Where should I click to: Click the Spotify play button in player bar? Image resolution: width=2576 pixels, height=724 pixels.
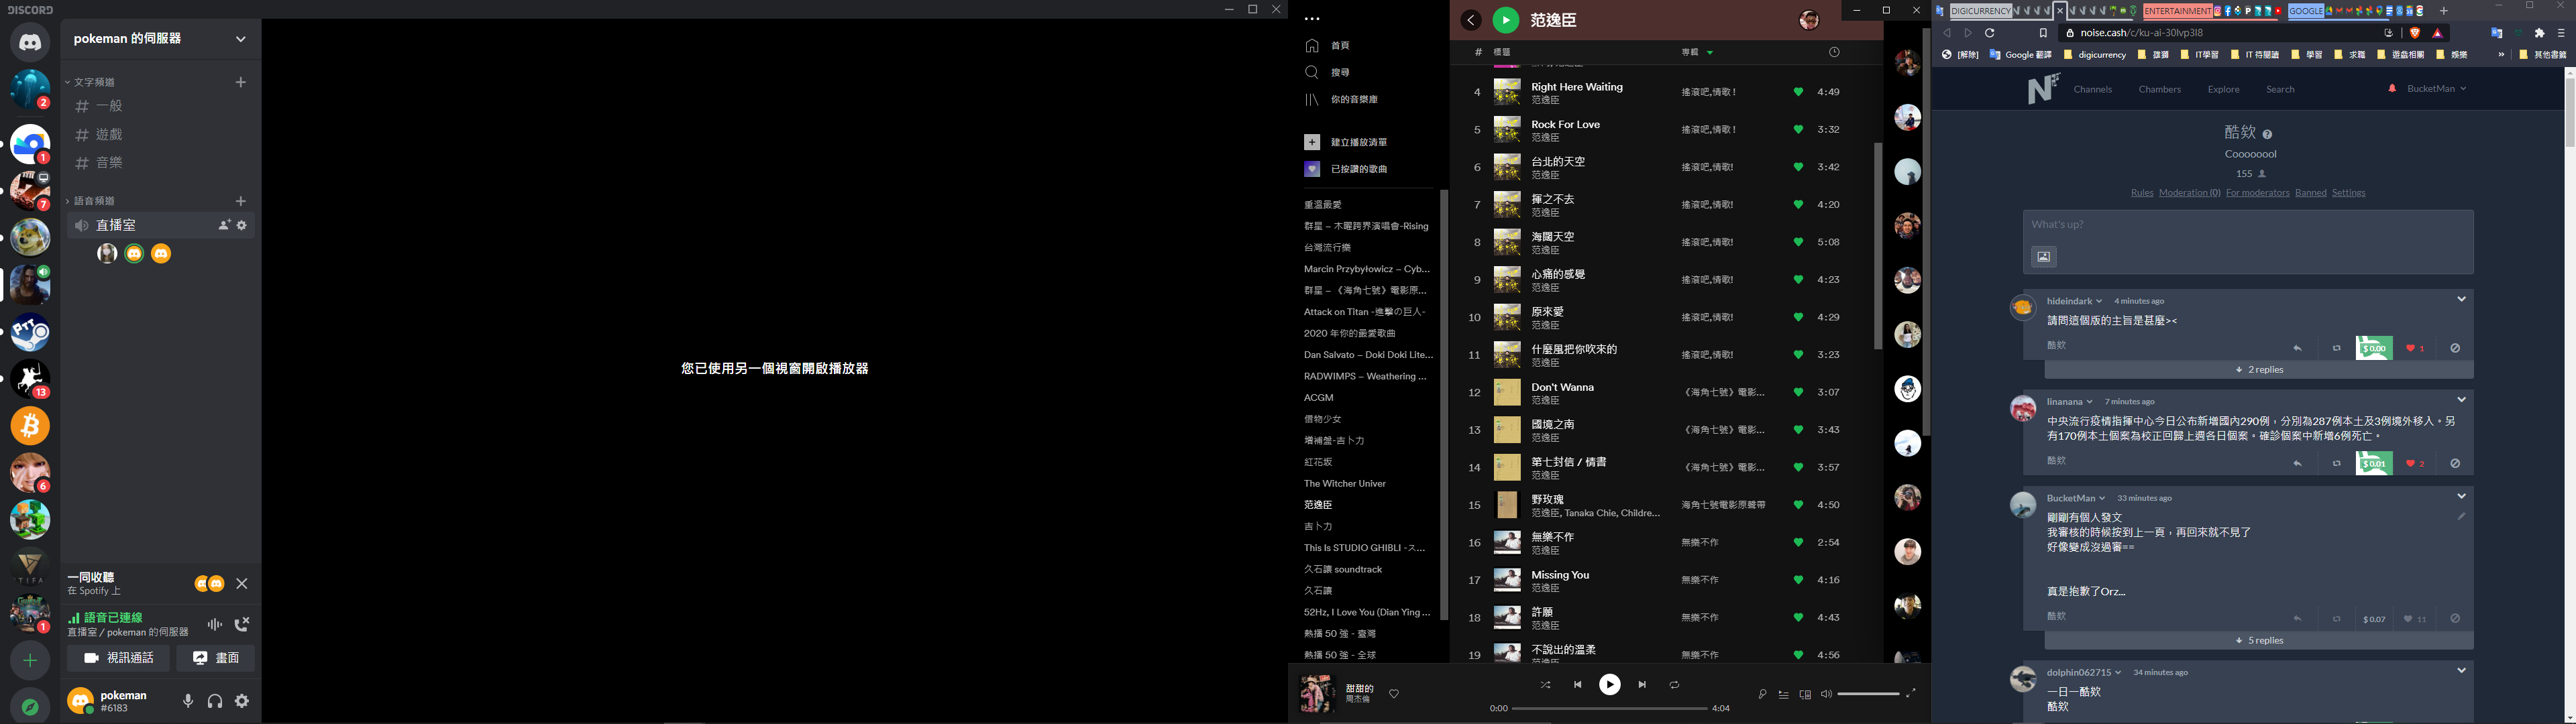pos(1609,684)
